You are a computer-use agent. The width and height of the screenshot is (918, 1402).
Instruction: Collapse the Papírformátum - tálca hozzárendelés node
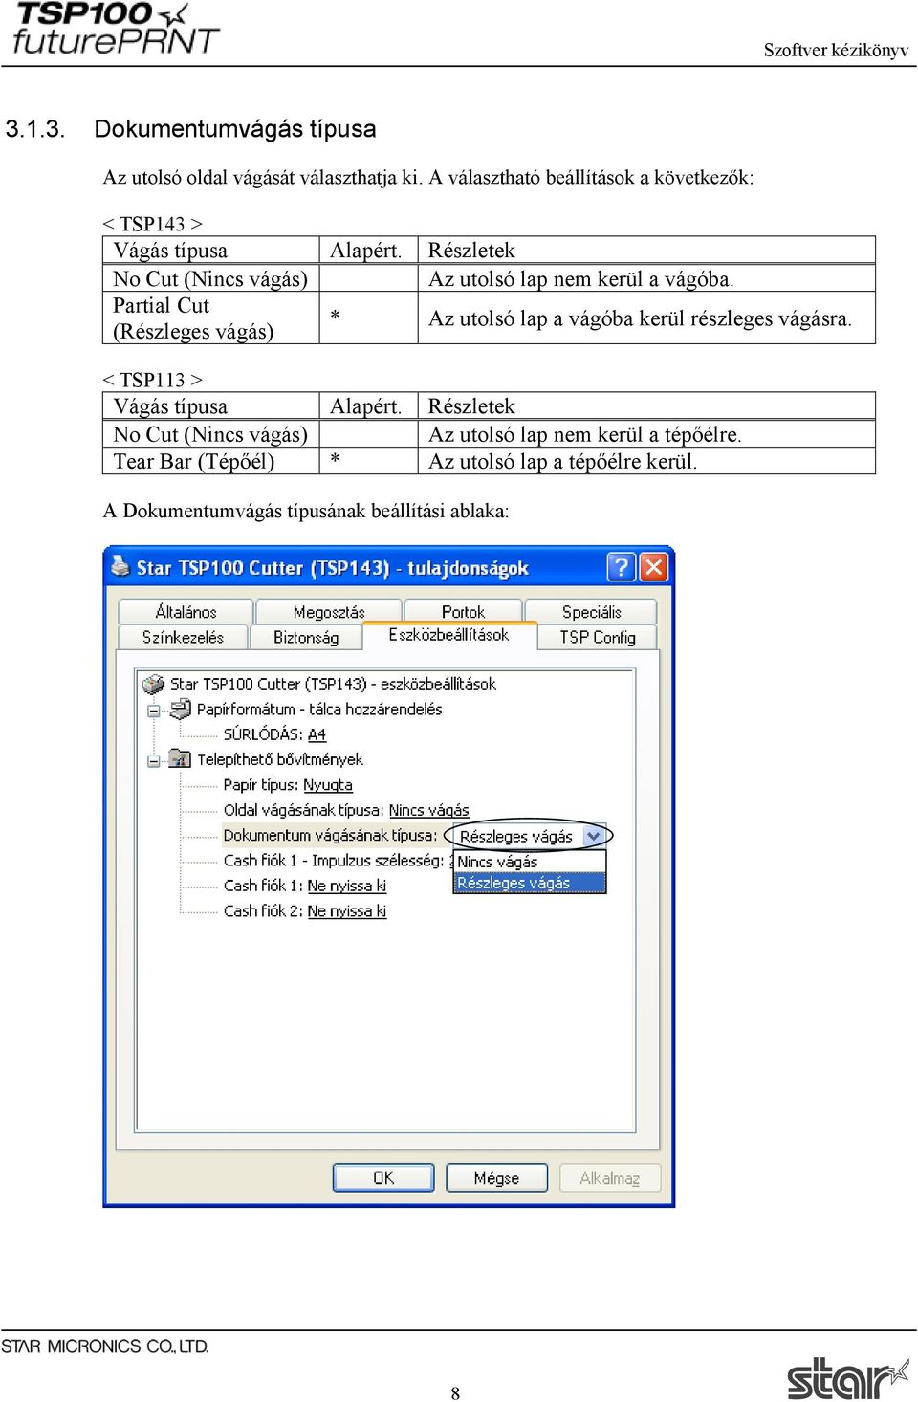[x=153, y=711]
